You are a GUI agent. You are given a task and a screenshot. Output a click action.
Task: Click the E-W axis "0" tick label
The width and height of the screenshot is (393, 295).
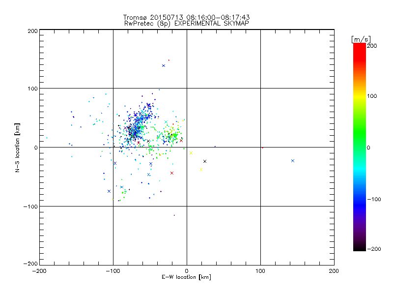(187, 271)
